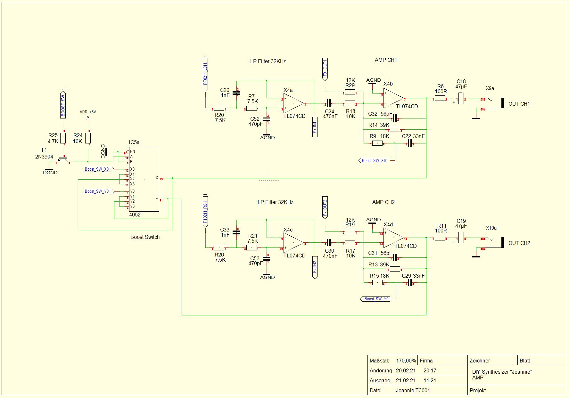
Task: Click the C24 470nF coupling capacitor
Action: 328,103
